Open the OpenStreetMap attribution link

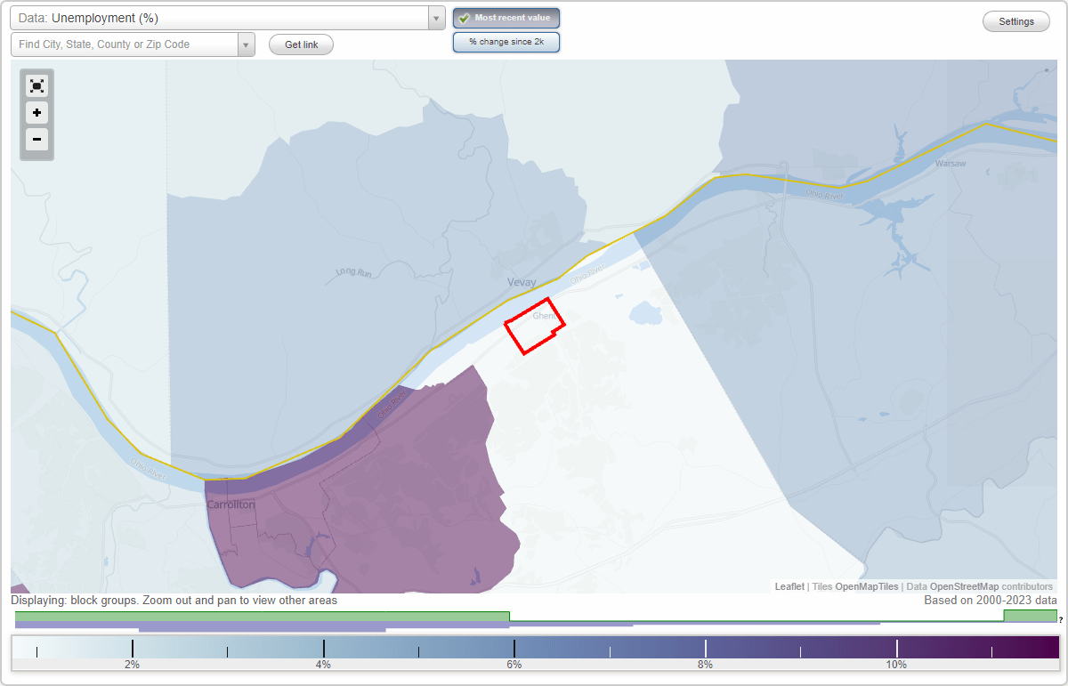point(964,586)
